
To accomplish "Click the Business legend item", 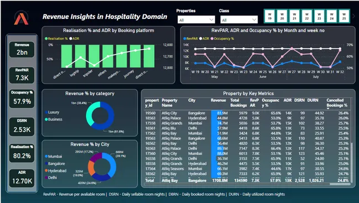I will [x=54, y=119].
